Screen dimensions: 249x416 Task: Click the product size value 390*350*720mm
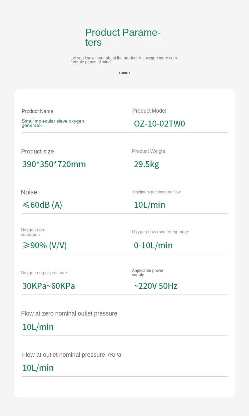(x=54, y=164)
